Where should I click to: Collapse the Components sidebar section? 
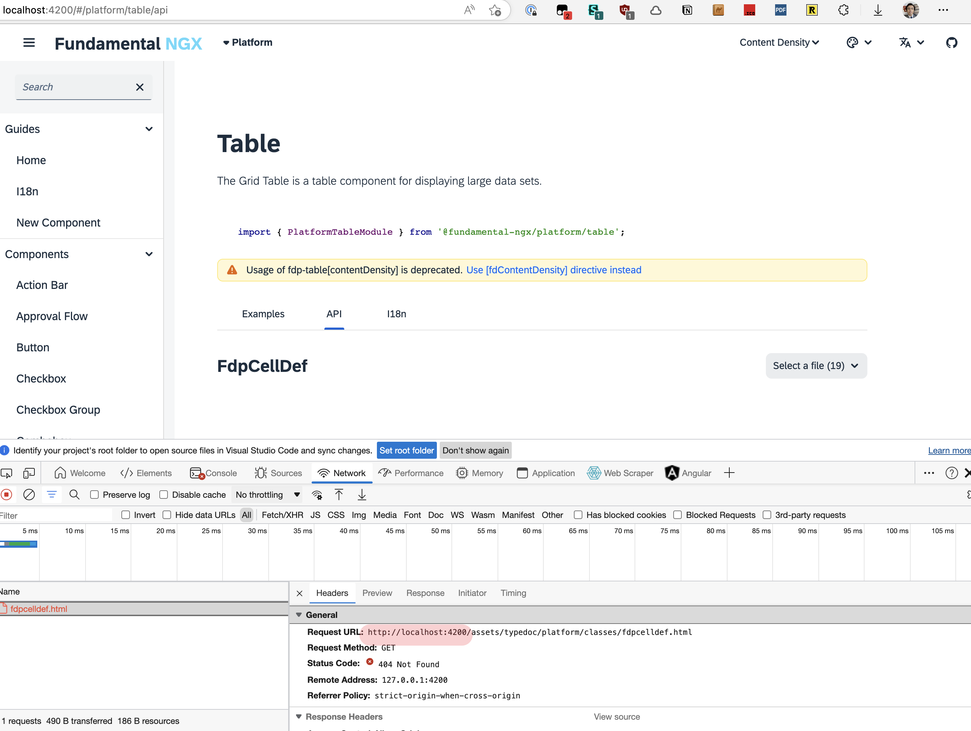point(149,254)
